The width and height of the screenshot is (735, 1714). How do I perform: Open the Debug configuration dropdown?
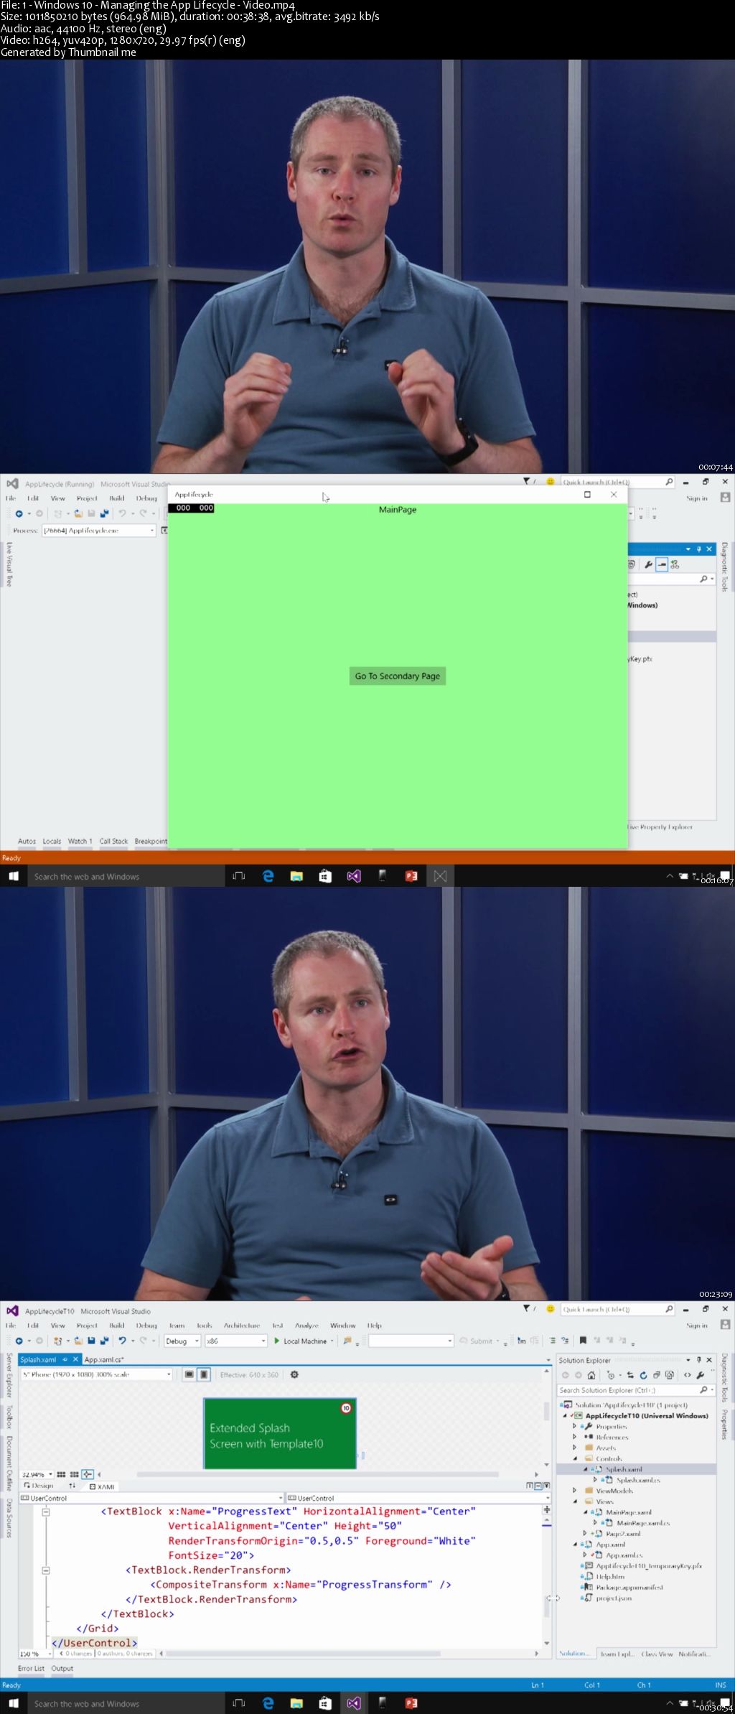[182, 1341]
